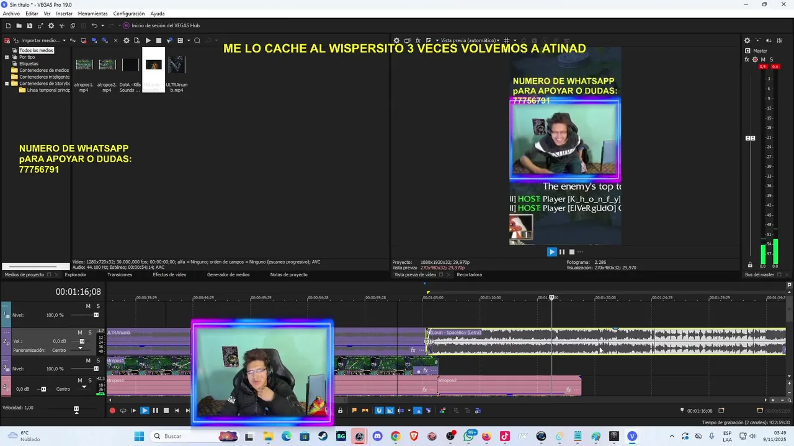Switch to the Recortadora tab
The image size is (794, 446).
(x=469, y=274)
